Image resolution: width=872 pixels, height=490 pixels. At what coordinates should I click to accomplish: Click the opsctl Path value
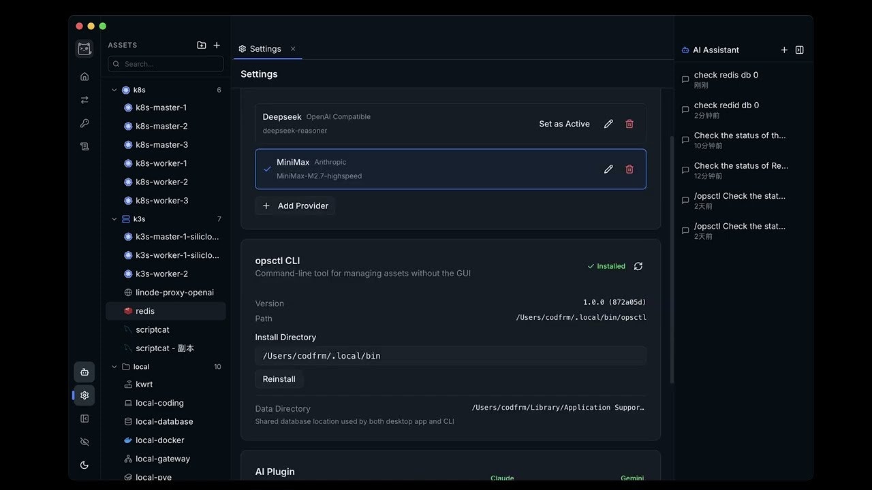click(x=581, y=317)
